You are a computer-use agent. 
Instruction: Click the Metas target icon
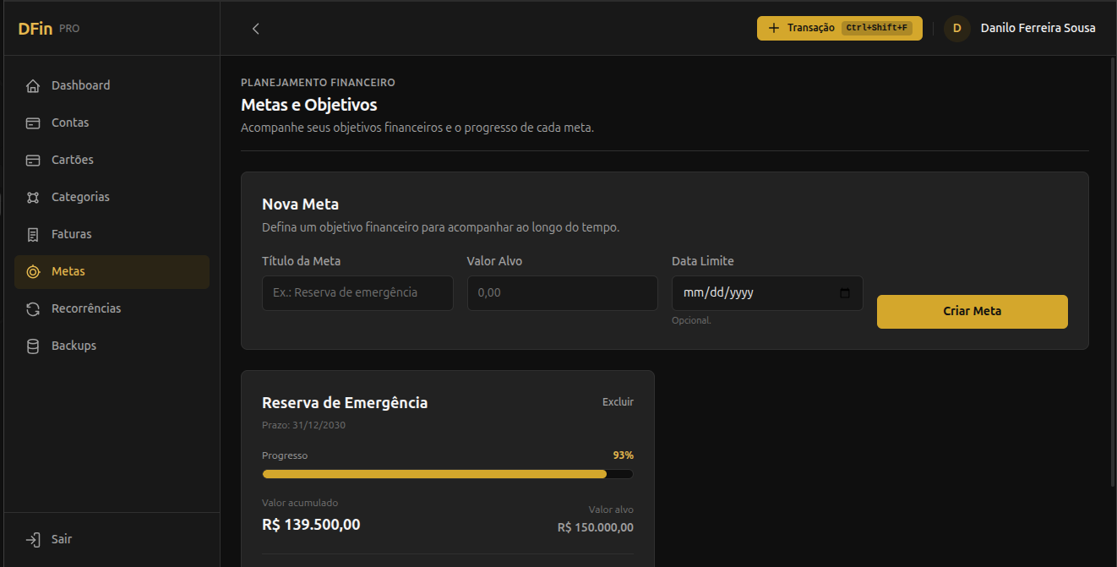tap(33, 271)
